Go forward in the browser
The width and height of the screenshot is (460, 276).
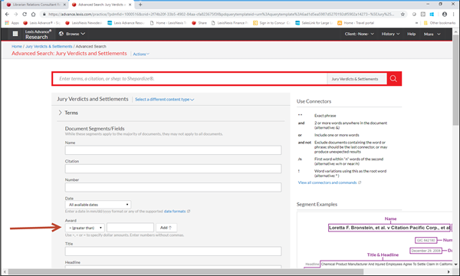[x=16, y=14]
